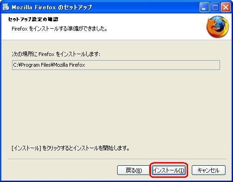The height and width of the screenshot is (182, 233).
Task: Minimize the Mozilla Firefox setup window
Action: 204,7
